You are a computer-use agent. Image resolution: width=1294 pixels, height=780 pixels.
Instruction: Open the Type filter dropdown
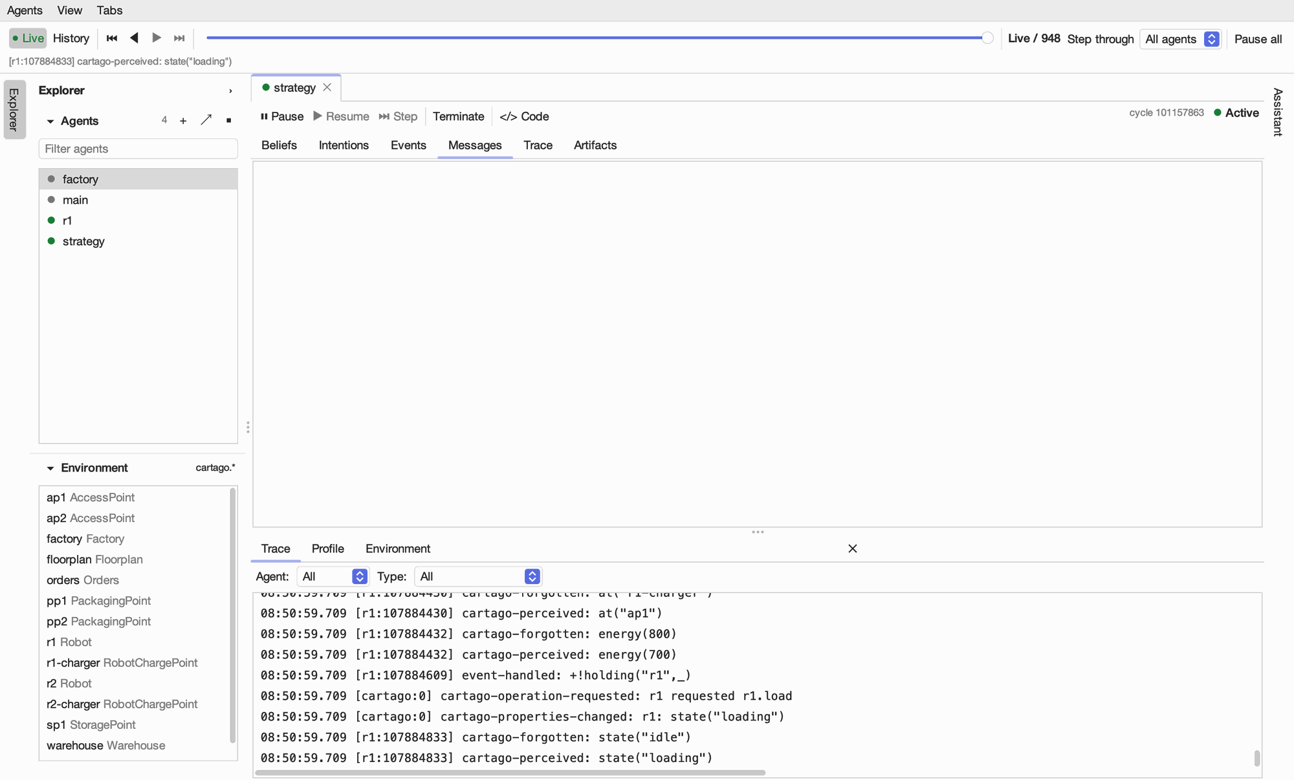pos(478,576)
